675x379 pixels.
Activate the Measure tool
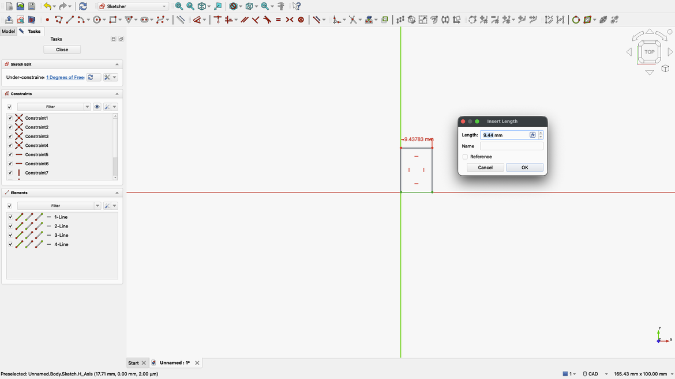(280, 6)
